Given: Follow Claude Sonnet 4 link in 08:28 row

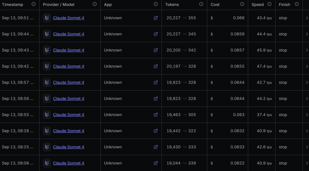Looking at the screenshot, I should point(69,131).
